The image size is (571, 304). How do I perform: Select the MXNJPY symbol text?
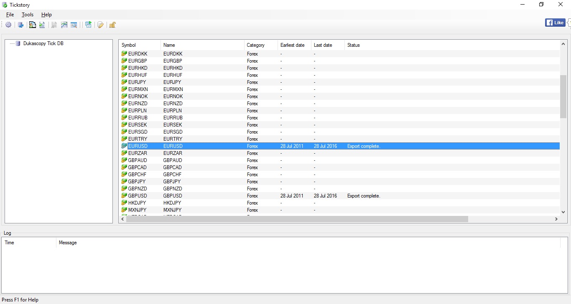(x=138, y=210)
